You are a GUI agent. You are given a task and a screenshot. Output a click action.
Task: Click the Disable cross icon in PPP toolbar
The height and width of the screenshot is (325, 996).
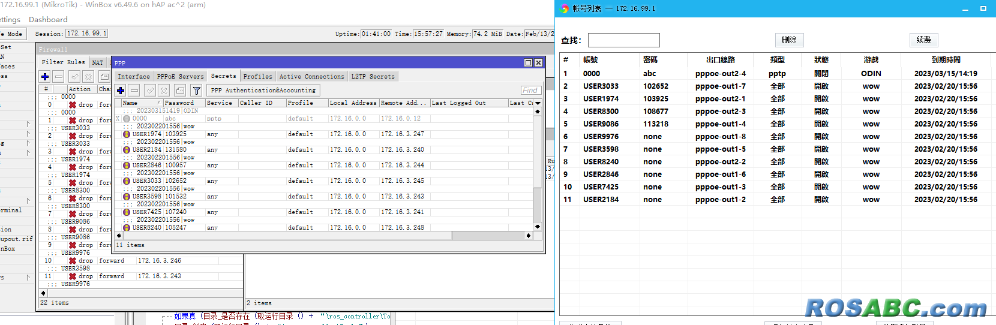click(164, 91)
